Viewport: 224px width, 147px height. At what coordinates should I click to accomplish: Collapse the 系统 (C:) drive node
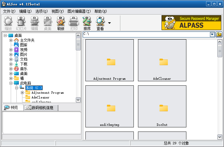16,88
